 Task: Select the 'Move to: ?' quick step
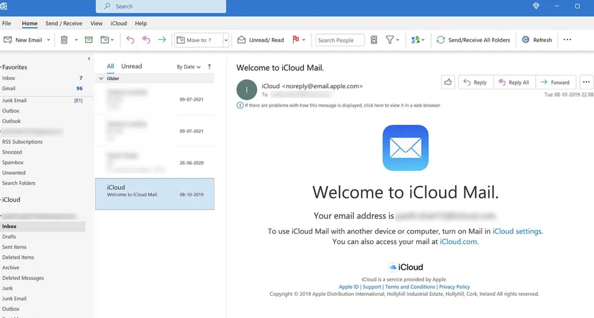click(199, 40)
